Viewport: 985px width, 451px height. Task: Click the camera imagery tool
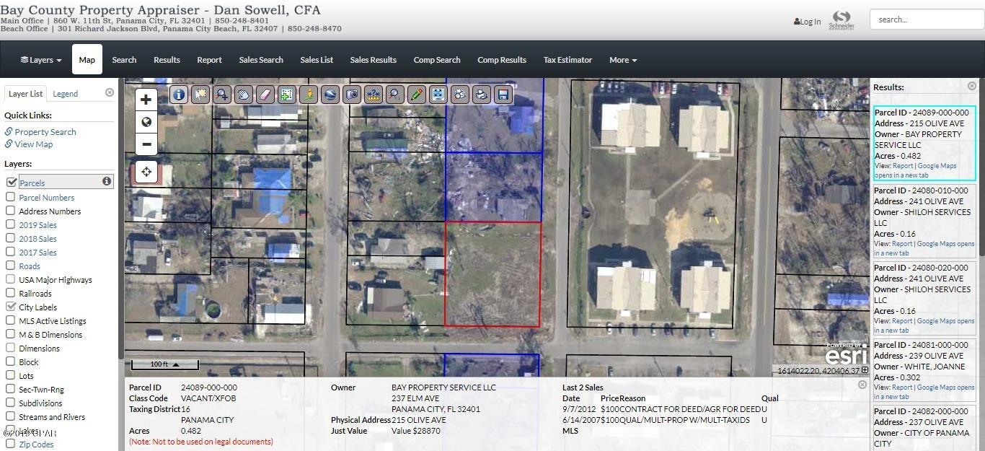352,95
